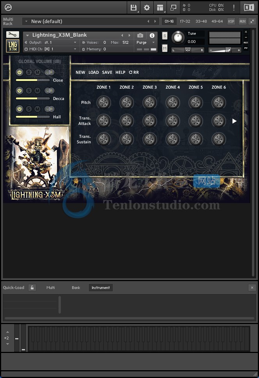Mute the Decca mic channel

pos(37,91)
